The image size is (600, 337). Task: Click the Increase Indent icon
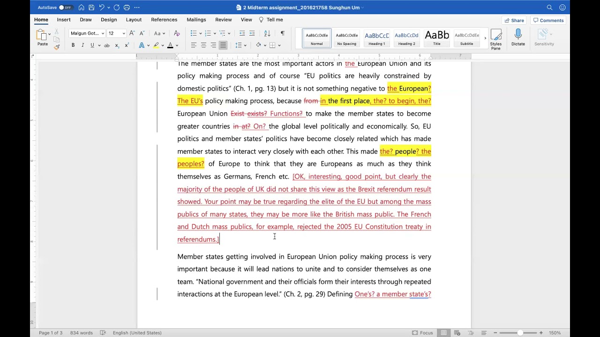coord(252,33)
